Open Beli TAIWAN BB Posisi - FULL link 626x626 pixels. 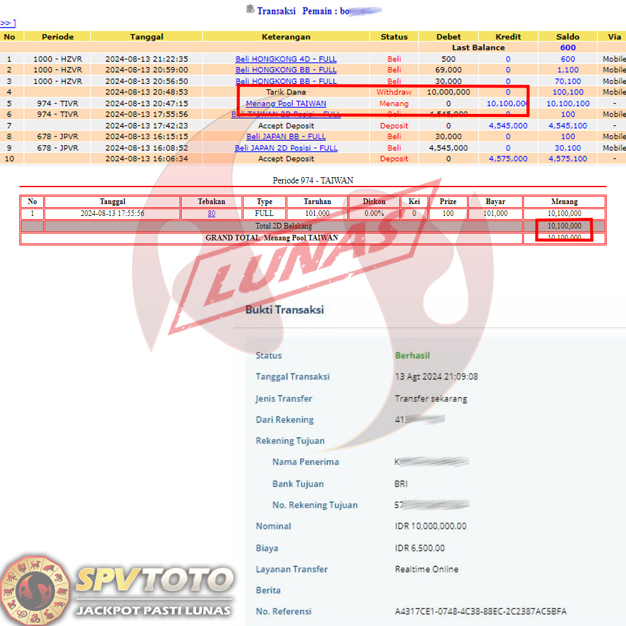[x=286, y=115]
